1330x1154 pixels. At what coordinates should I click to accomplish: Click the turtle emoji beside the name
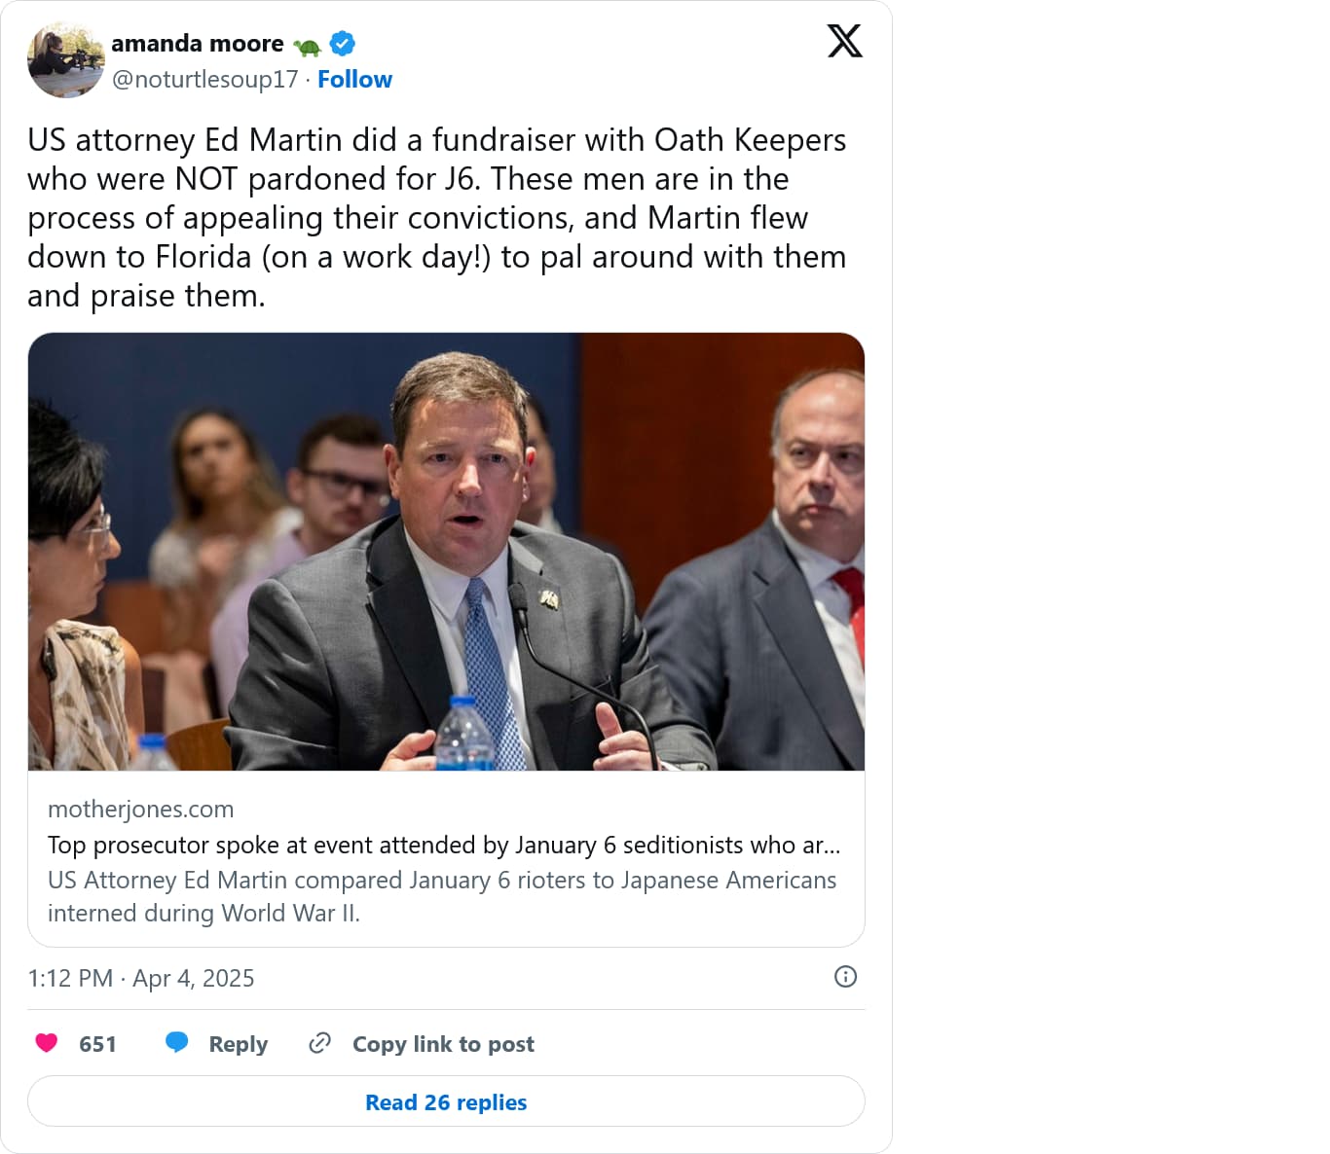pos(308,46)
